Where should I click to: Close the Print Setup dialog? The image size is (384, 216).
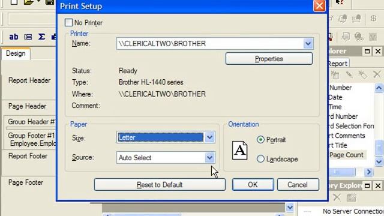[319, 5]
